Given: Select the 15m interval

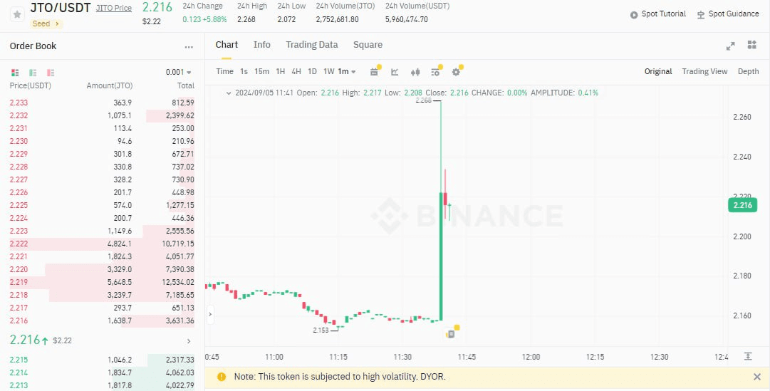Looking at the screenshot, I should pyautogui.click(x=261, y=72).
